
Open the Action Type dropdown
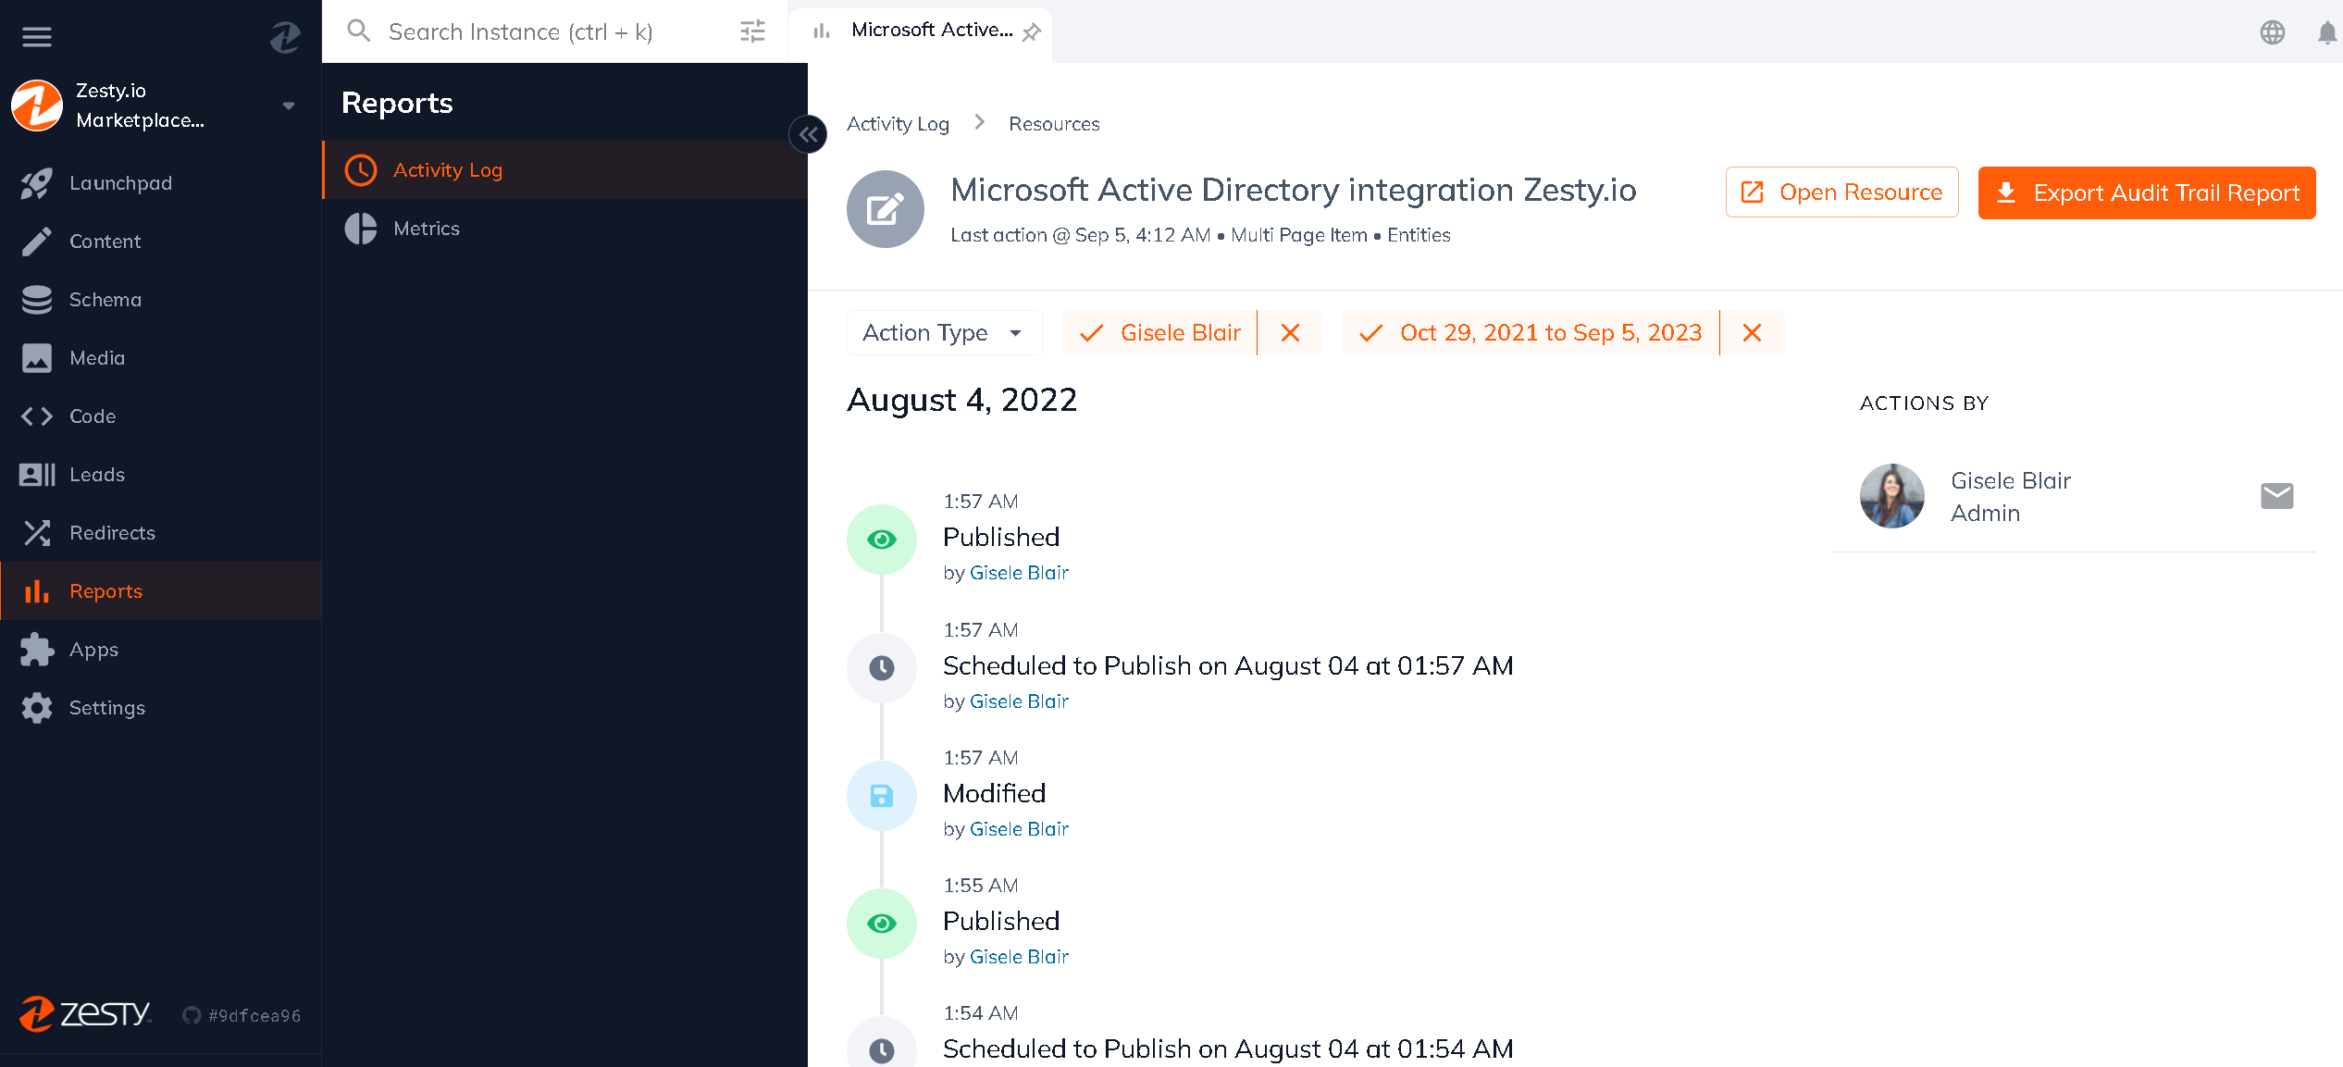pos(944,332)
